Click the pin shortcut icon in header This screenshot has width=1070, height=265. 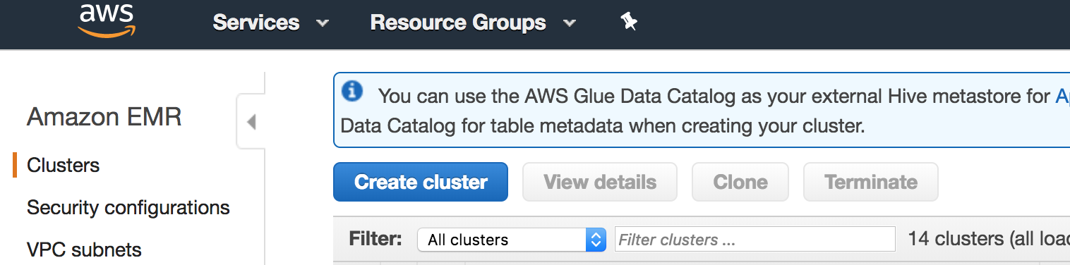click(628, 22)
